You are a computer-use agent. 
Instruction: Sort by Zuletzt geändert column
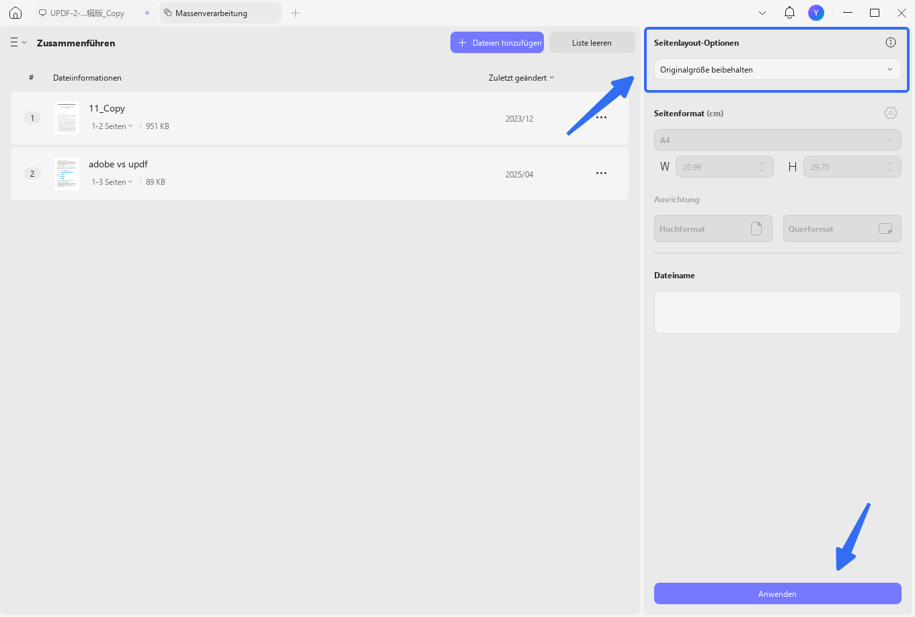tap(522, 78)
